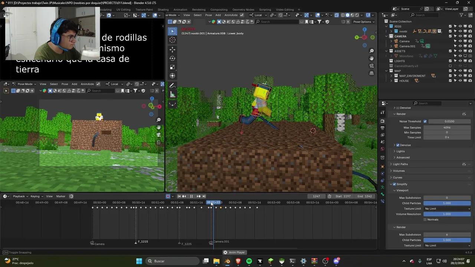
Task: Open the Tool properties tab
Action: (x=382, y=112)
